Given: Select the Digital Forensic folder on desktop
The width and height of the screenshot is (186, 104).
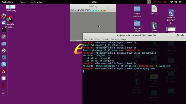Looking at the screenshot, I should click(137, 12).
